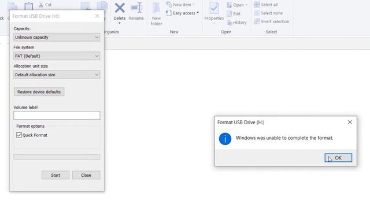Click the Open dropdown arrow

(x=247, y=5)
